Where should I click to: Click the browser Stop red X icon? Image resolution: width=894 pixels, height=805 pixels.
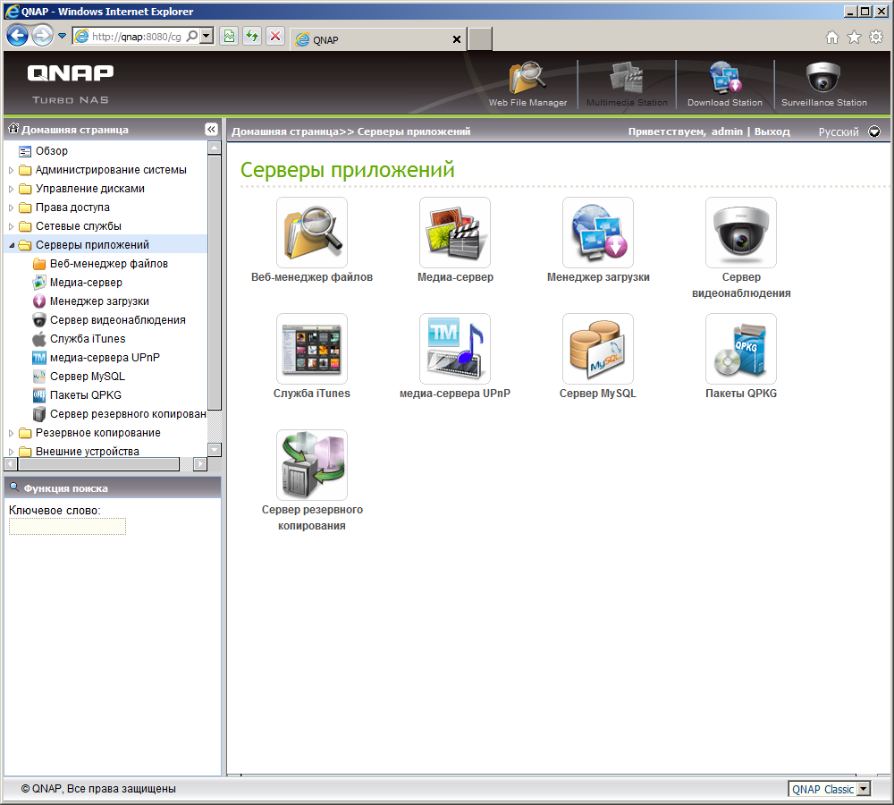(275, 37)
